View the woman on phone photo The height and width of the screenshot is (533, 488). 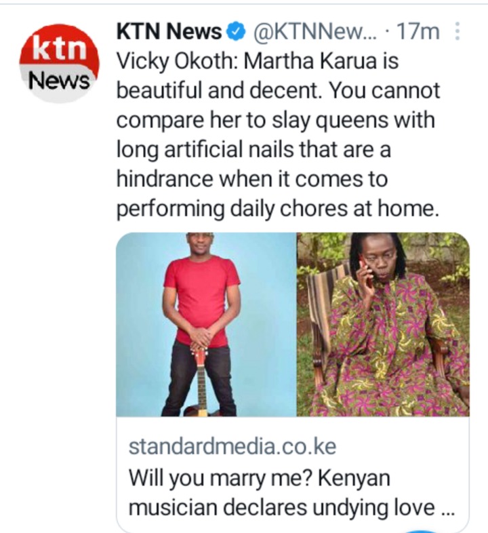pyautogui.click(x=384, y=325)
